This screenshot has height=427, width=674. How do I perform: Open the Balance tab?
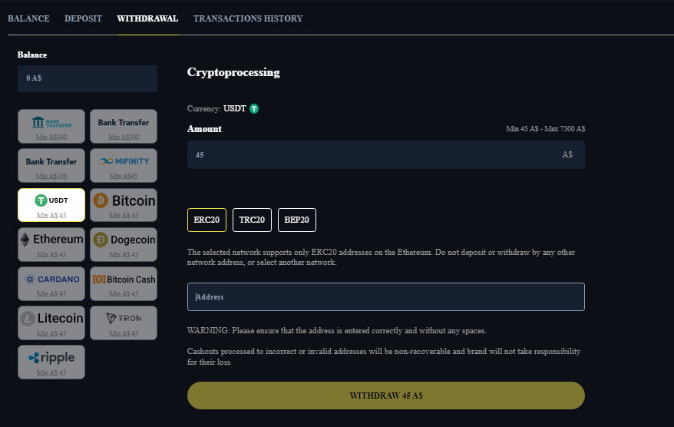click(x=28, y=18)
